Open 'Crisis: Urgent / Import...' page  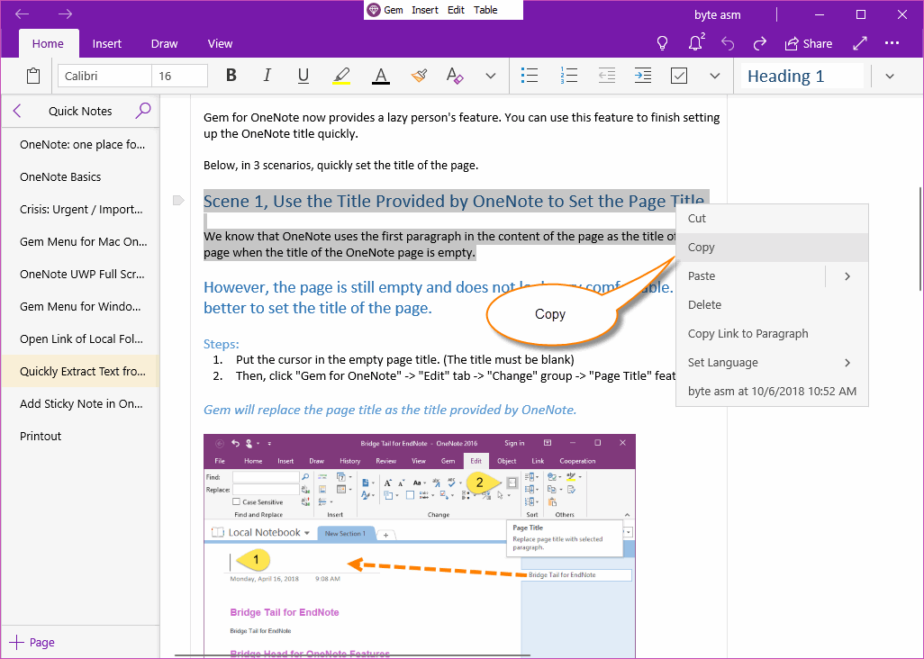point(80,209)
